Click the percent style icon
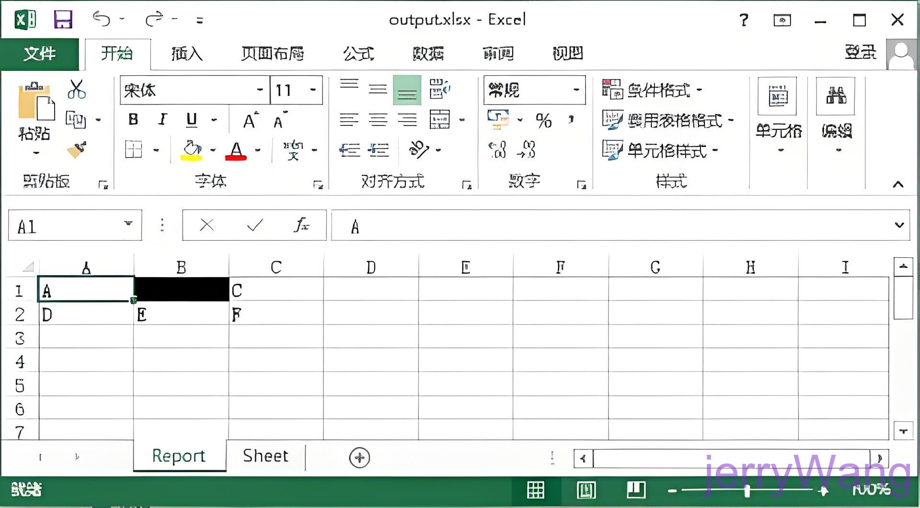The width and height of the screenshot is (920, 508). click(543, 120)
